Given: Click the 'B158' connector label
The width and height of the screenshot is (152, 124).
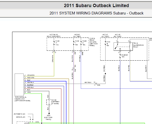Looking at the screenshot, I should 83,54.
